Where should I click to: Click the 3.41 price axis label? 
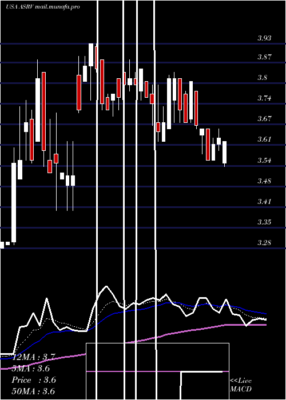264,202
